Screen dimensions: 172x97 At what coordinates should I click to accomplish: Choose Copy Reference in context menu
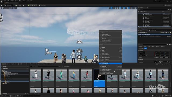110,62
